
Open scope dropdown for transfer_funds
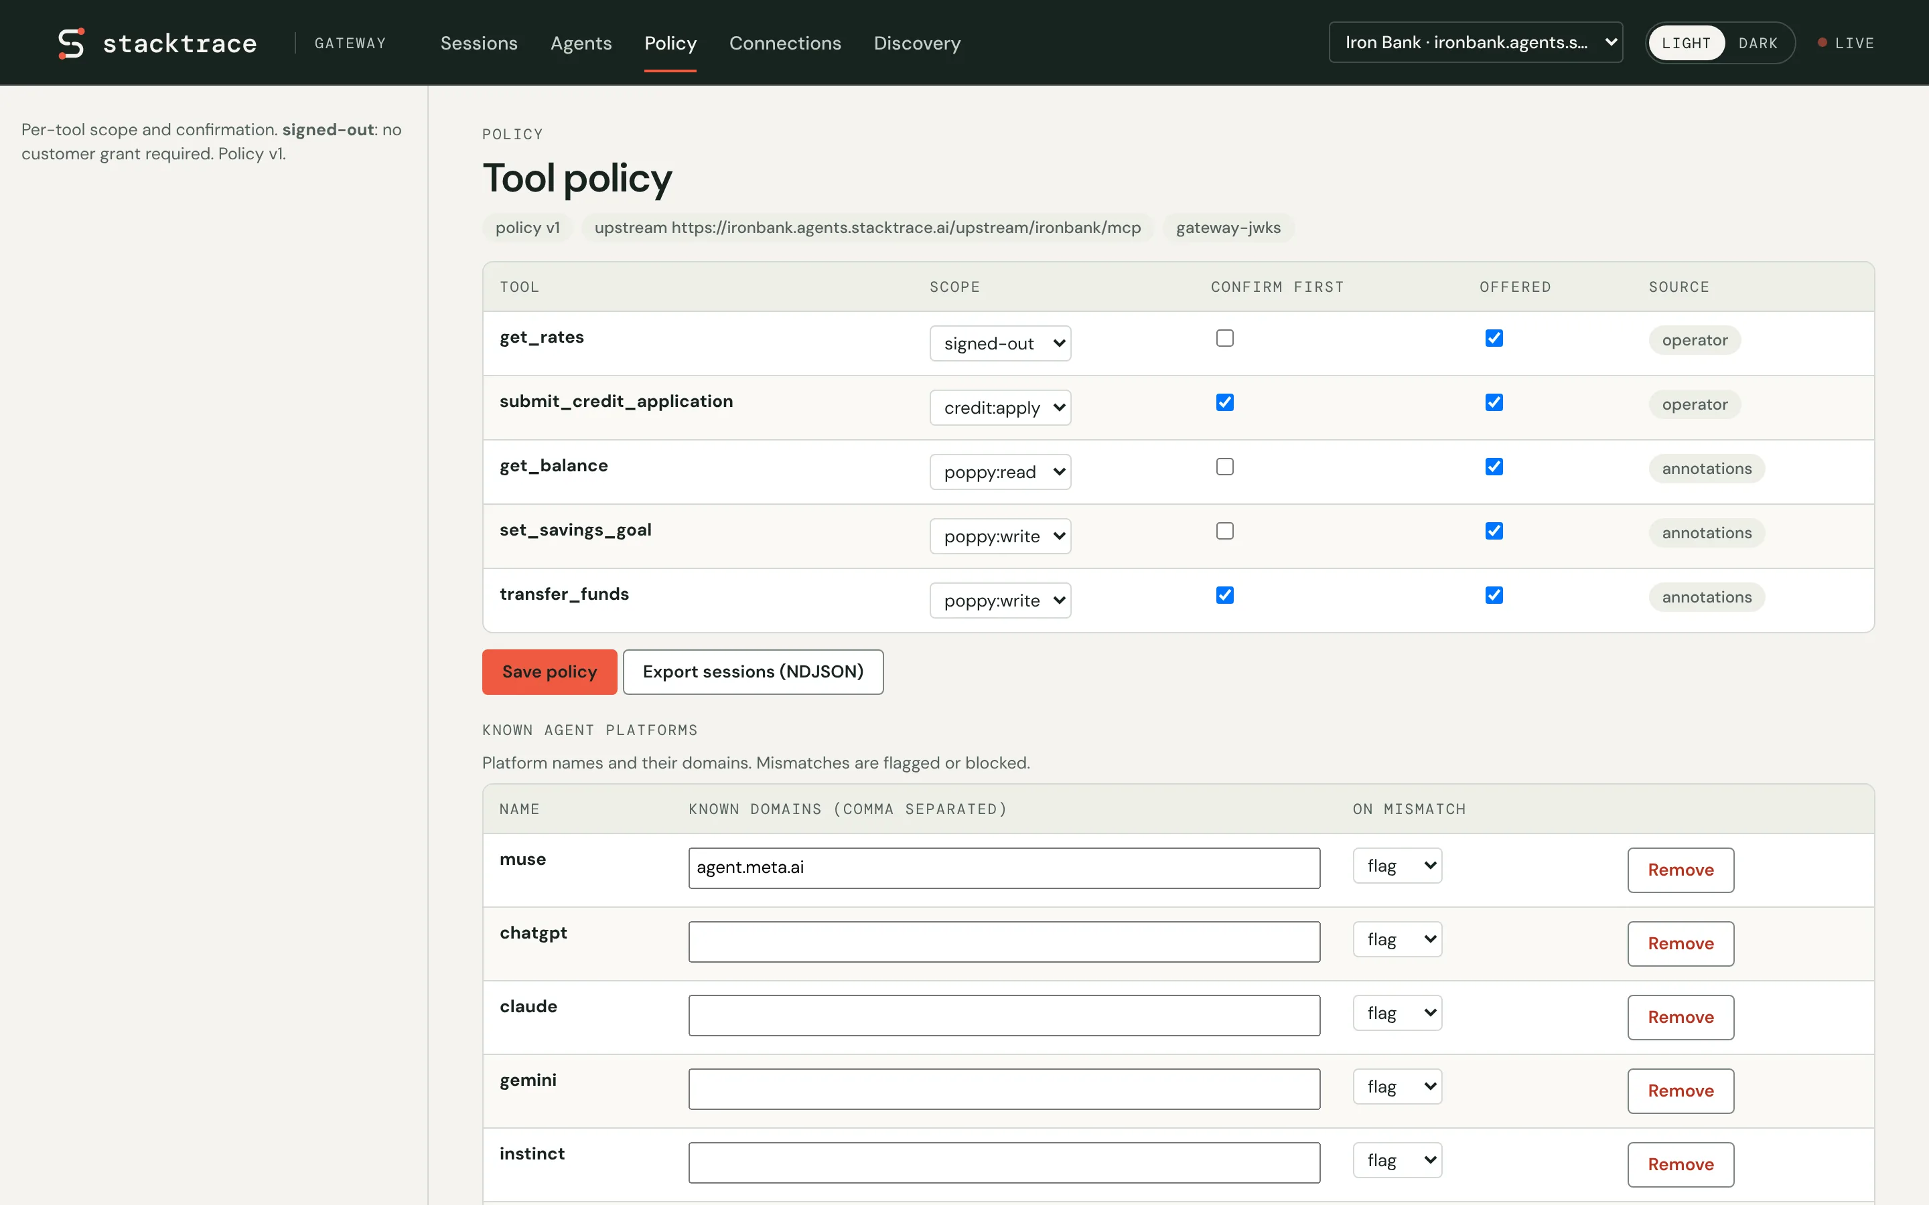click(999, 601)
